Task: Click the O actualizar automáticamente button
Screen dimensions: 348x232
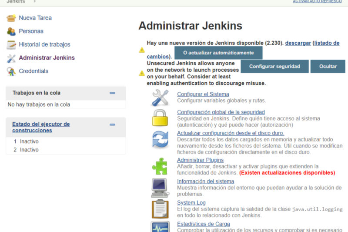Action: click(218, 53)
